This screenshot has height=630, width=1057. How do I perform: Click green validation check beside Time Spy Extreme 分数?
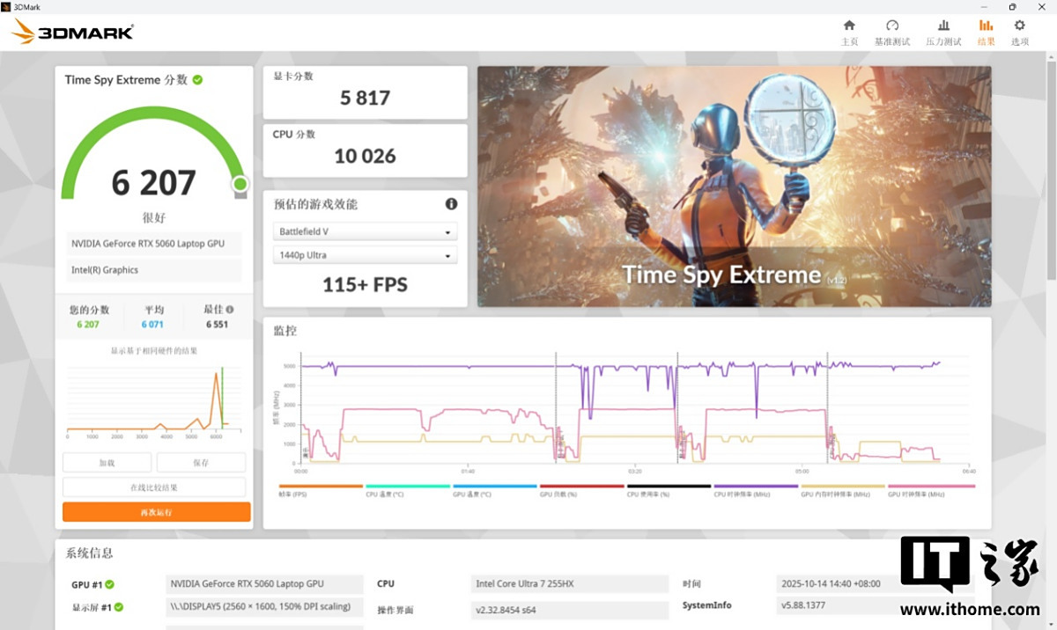(198, 80)
